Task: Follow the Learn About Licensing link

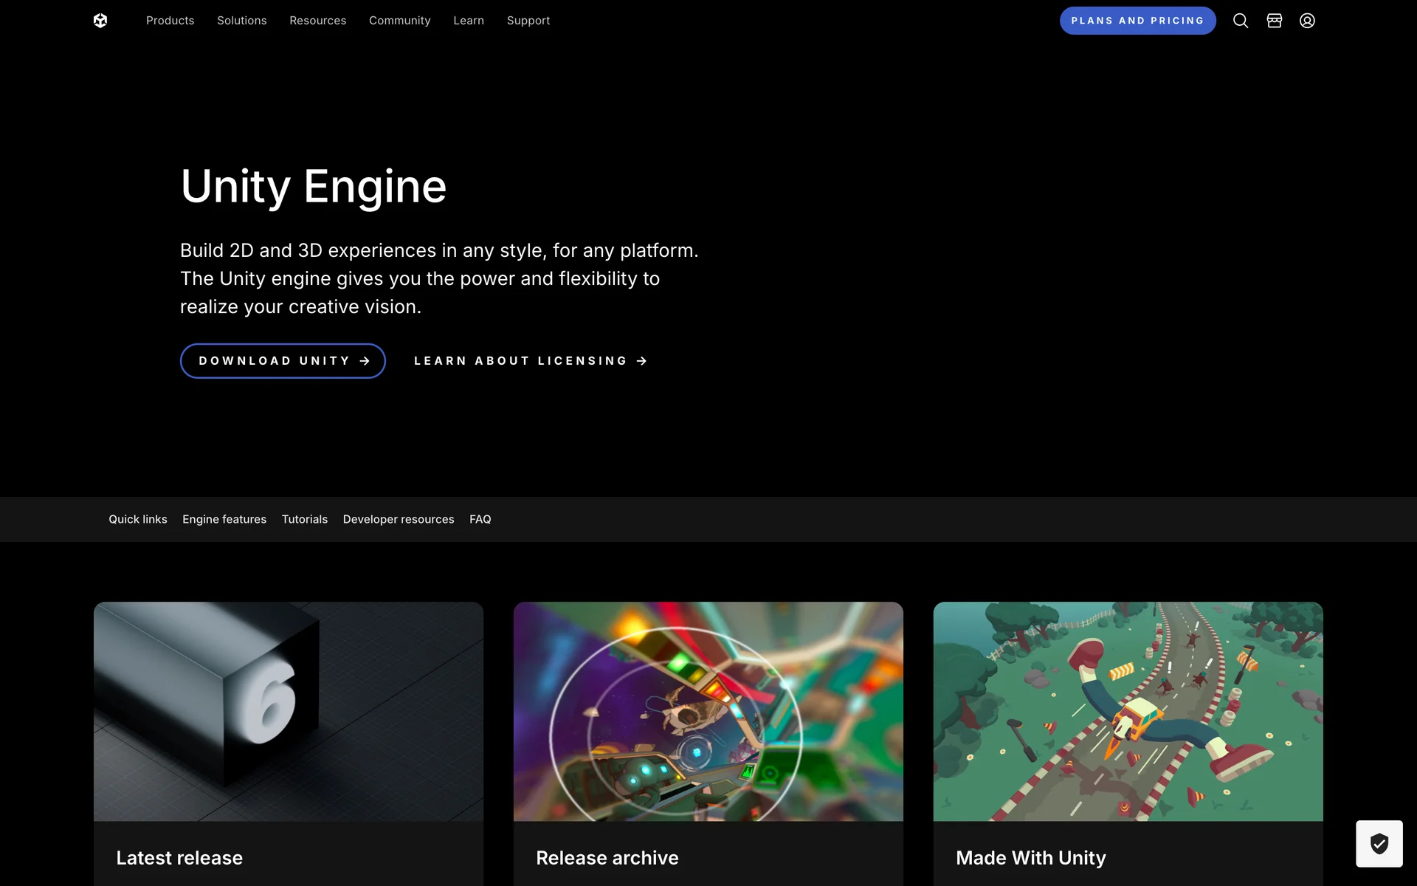Action: point(530,361)
